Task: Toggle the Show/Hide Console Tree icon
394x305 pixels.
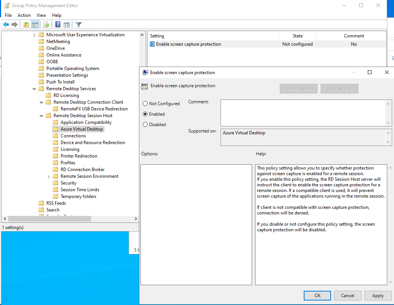Action: pyautogui.click(x=35, y=25)
